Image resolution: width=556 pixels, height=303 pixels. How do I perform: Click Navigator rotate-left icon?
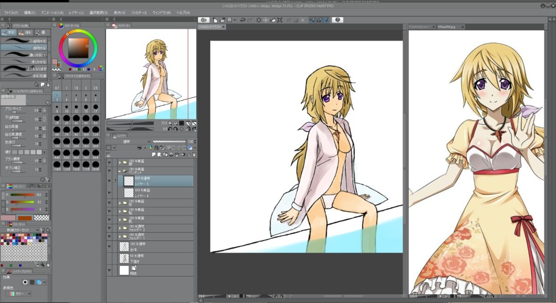click(x=170, y=129)
